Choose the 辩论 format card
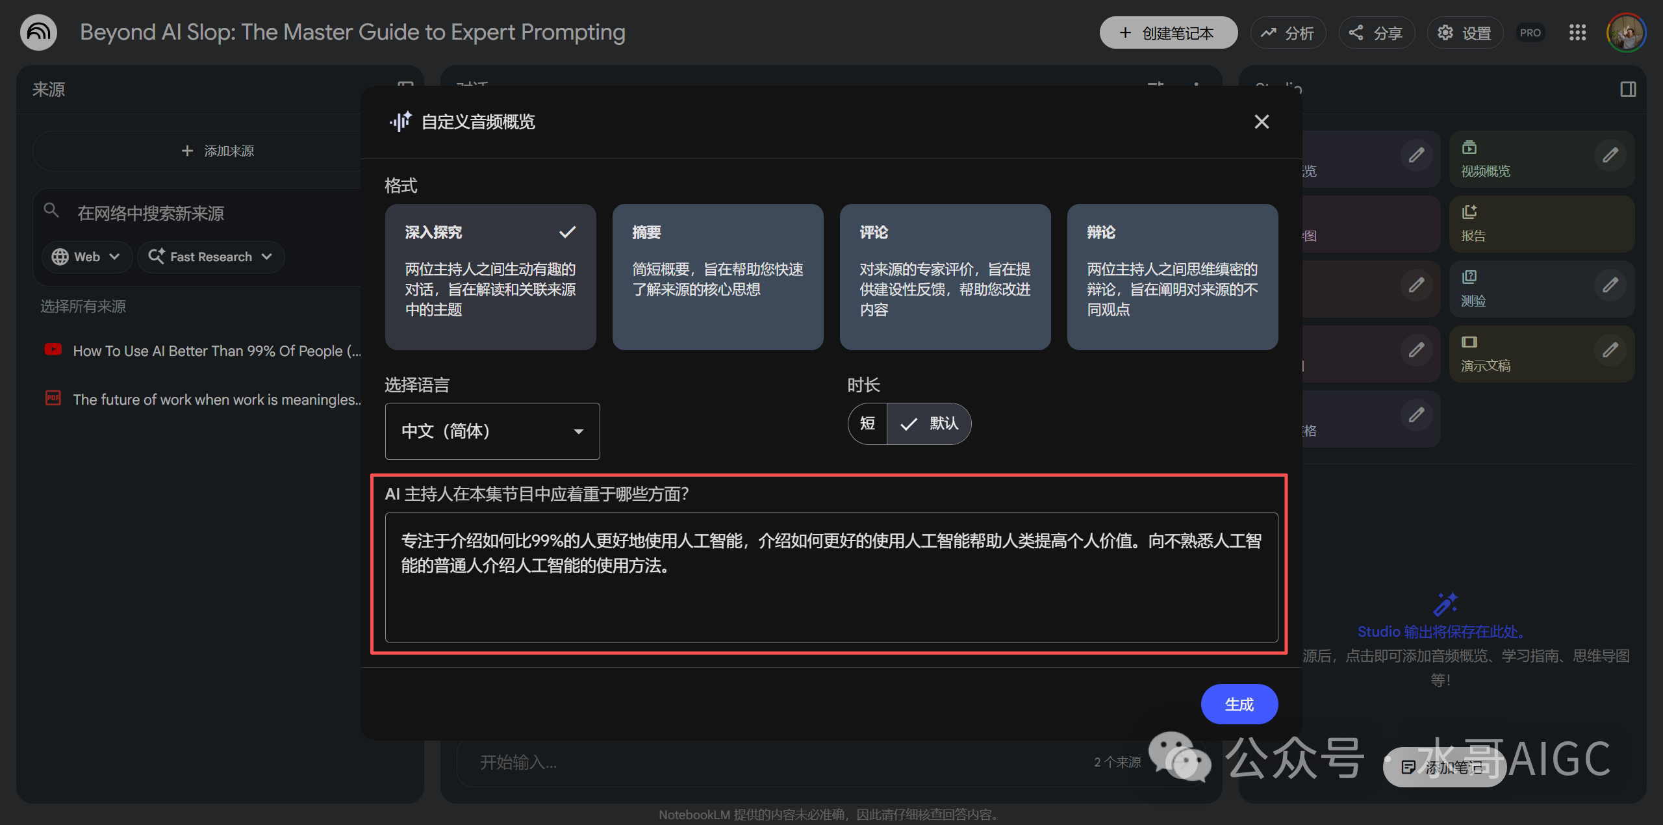Screen dimensions: 1663x825 pos(1173,277)
